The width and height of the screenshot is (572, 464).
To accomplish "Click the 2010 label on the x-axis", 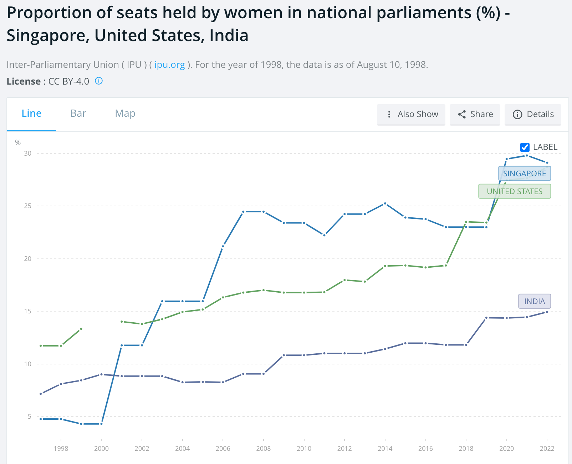I will (304, 449).
